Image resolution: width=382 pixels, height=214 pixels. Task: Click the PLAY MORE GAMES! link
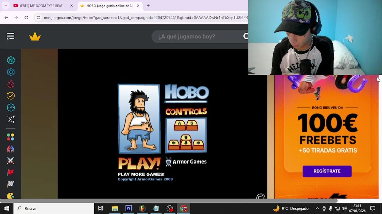click(x=141, y=174)
